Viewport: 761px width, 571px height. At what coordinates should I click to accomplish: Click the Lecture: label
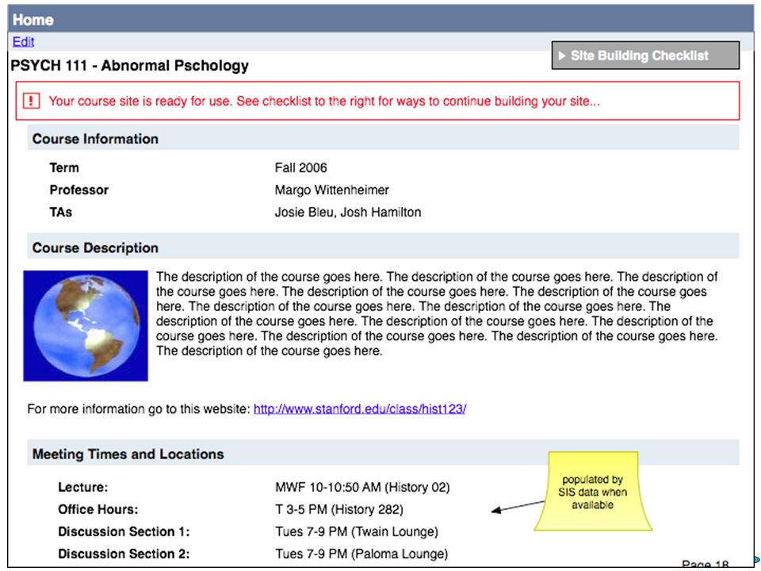(83, 487)
